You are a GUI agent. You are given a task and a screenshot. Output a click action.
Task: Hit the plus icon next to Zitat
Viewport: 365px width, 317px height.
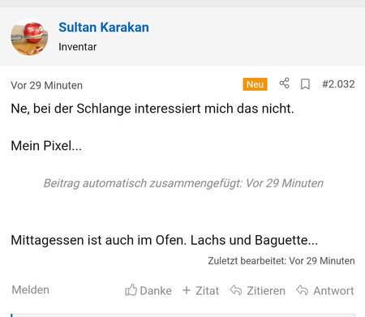187,290
